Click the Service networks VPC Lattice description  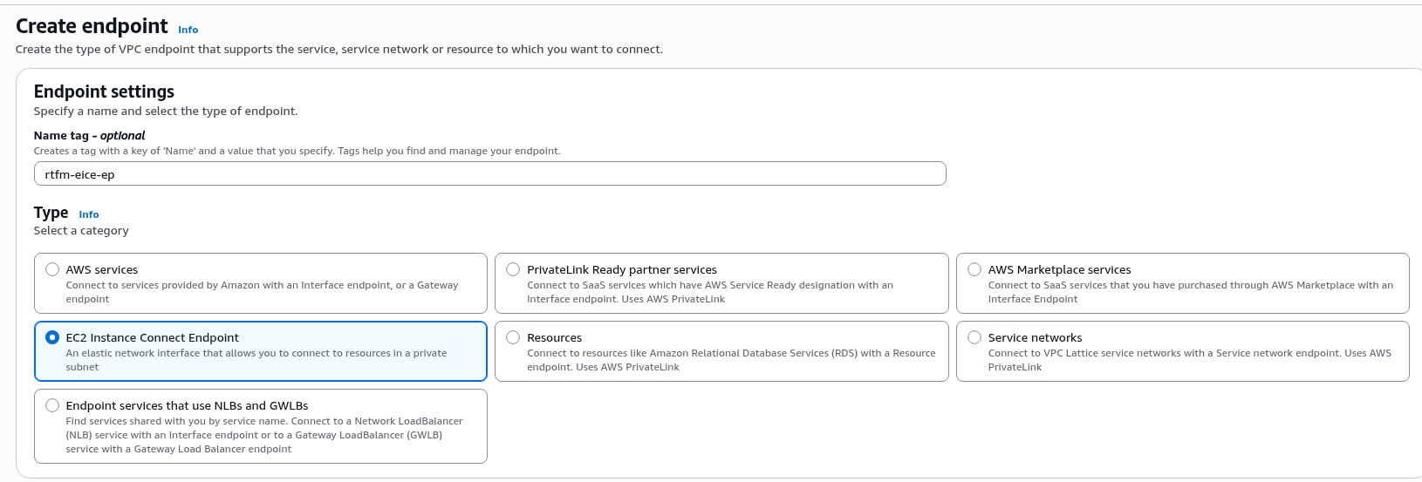[1189, 360]
